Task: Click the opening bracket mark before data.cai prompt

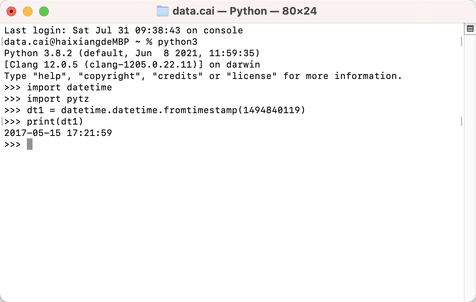Action: (x=2, y=42)
